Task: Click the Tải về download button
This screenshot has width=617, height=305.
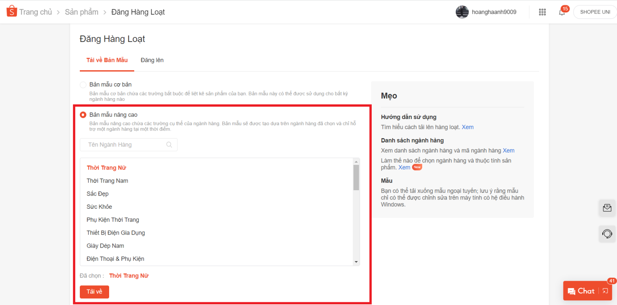Action: (x=94, y=292)
